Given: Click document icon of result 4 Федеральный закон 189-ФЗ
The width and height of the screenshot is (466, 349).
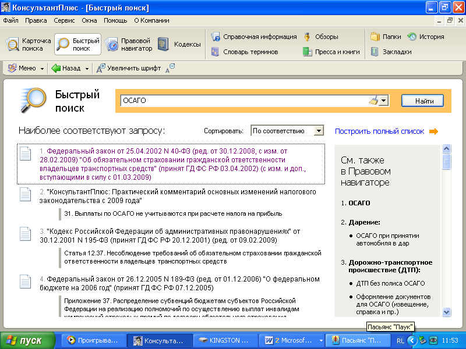Looking at the screenshot, I should [x=26, y=282].
